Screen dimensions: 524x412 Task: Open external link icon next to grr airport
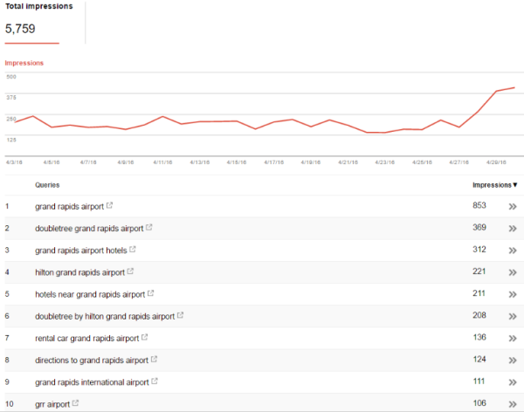click(75, 403)
